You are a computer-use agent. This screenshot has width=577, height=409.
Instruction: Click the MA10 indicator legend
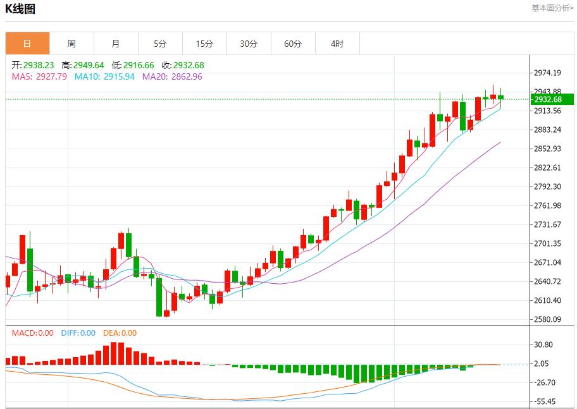click(104, 76)
